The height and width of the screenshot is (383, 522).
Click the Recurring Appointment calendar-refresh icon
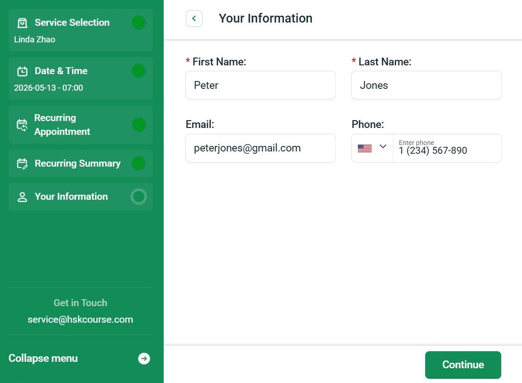coord(22,125)
